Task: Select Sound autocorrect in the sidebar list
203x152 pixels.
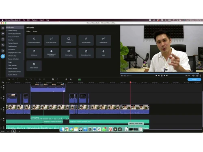Action: (x=15, y=72)
